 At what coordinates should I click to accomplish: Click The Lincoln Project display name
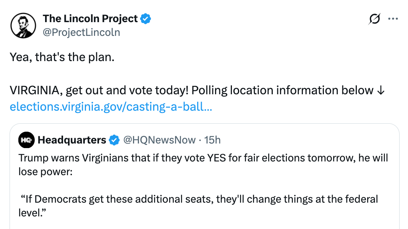(x=90, y=18)
